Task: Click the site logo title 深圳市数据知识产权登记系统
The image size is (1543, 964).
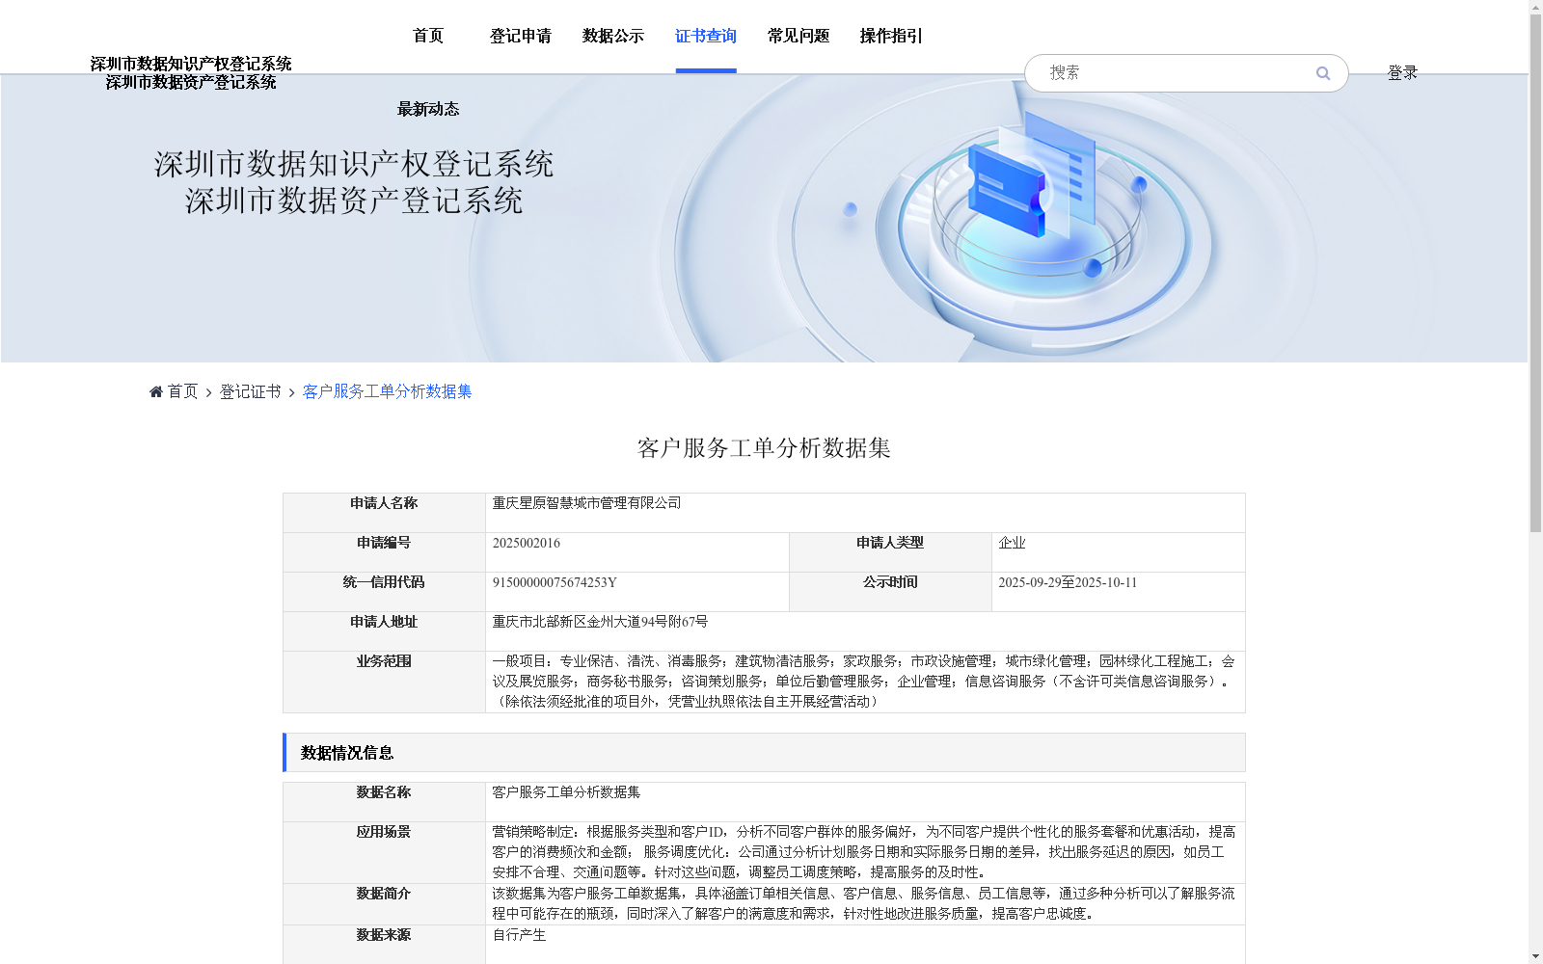Action: point(191,64)
